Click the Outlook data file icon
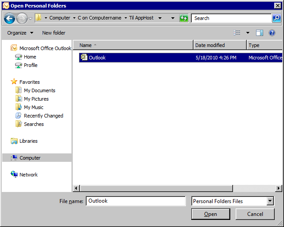The image size is (284, 227). pyautogui.click(x=84, y=57)
